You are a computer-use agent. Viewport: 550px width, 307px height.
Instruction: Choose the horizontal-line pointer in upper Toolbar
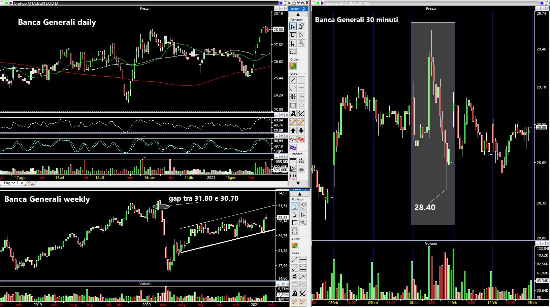(x=293, y=35)
